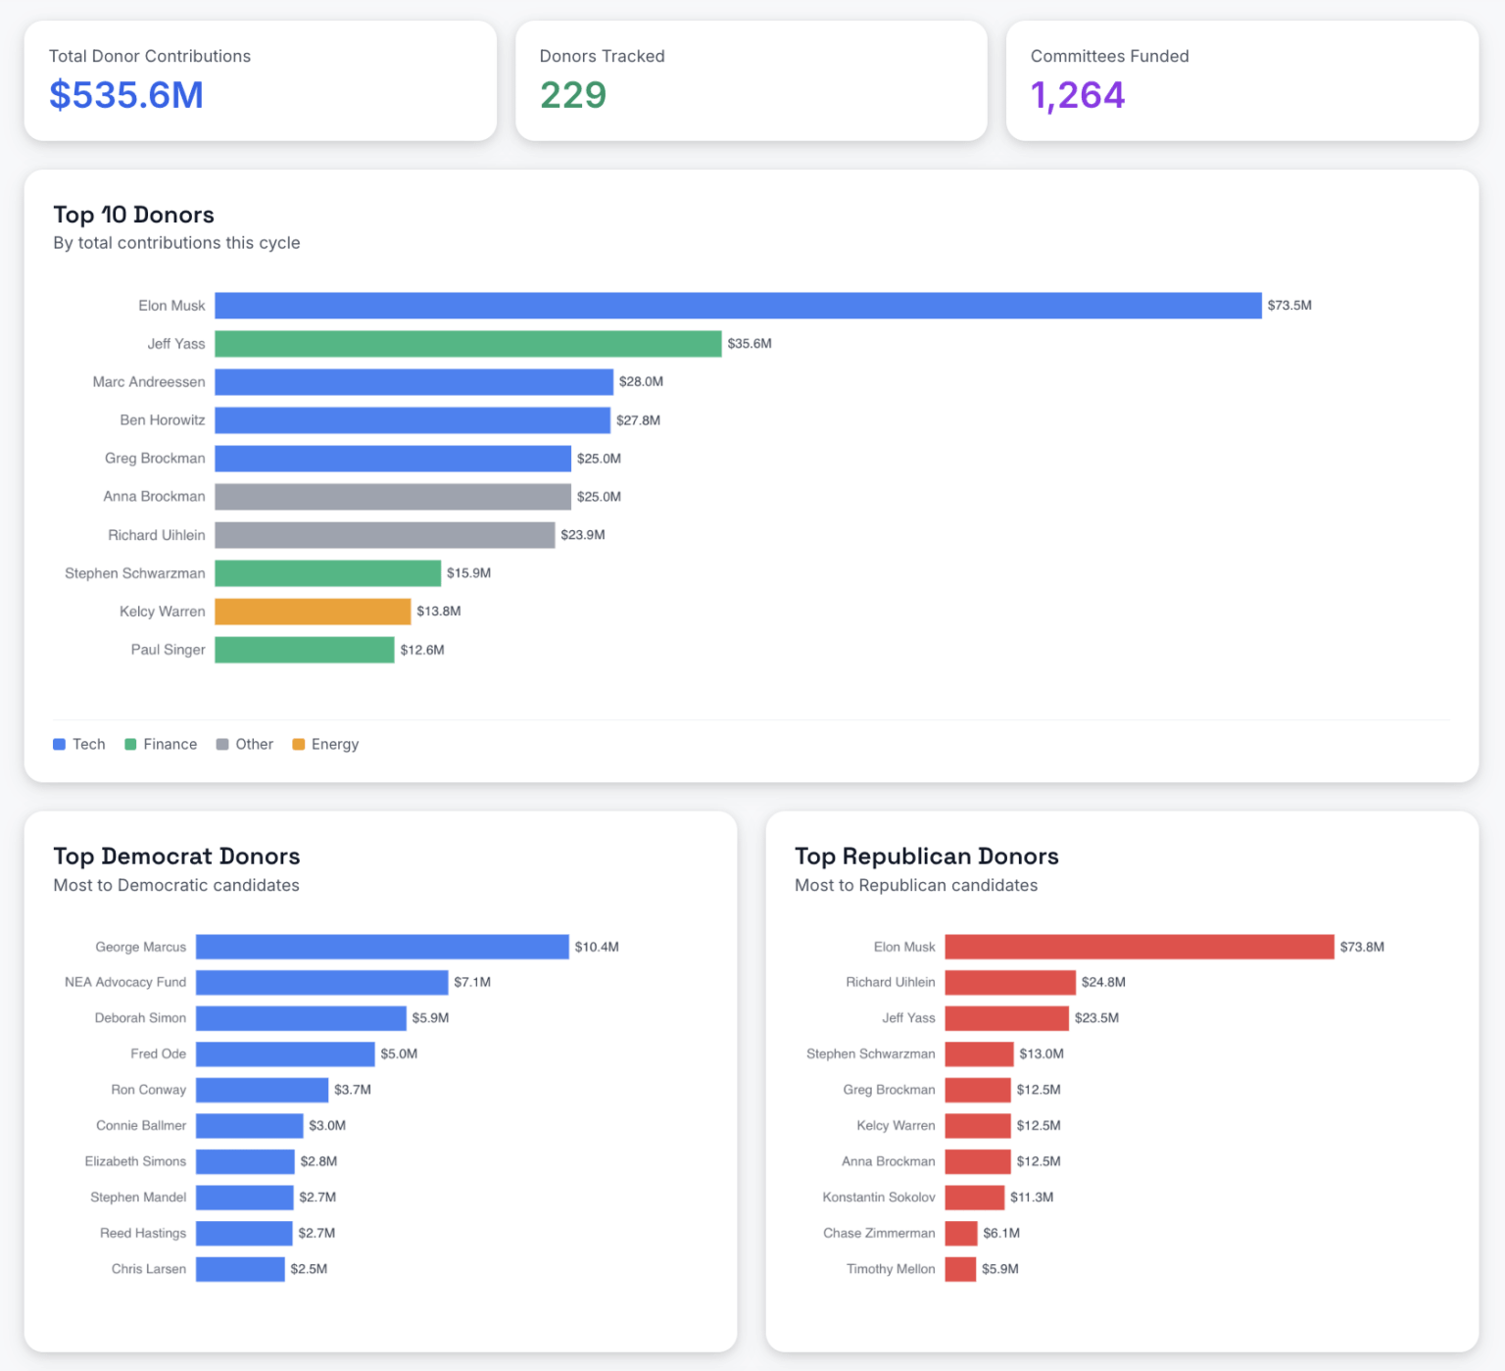Select Paul Singer's $12.6M green bar
The image size is (1505, 1371).
(x=304, y=650)
